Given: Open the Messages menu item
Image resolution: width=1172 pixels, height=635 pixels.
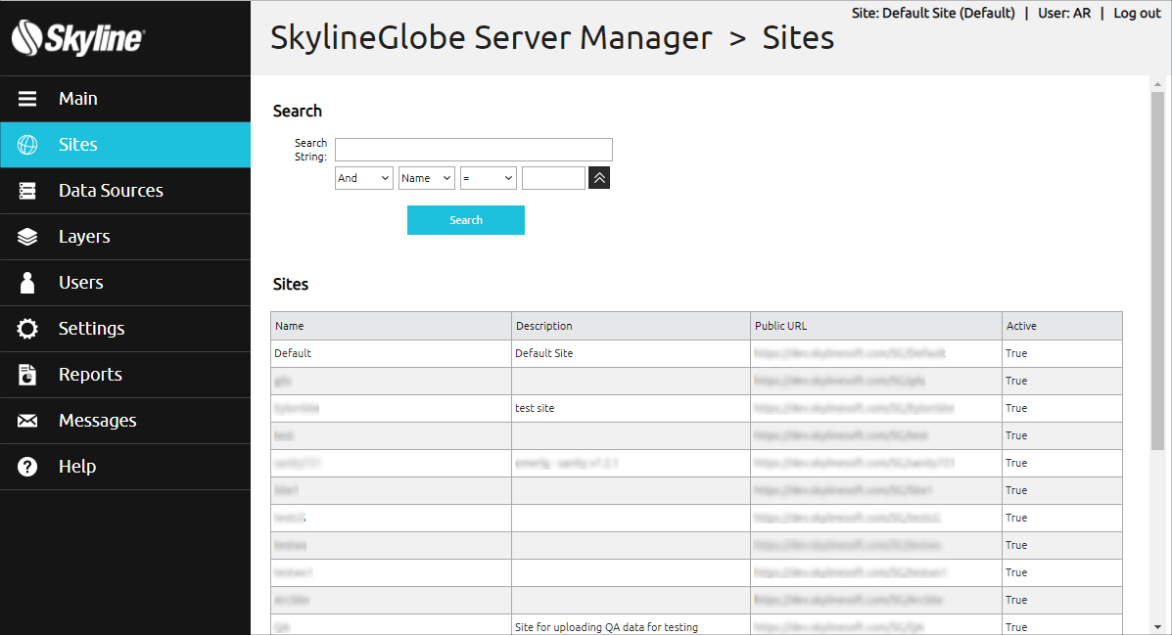Looking at the screenshot, I should pos(125,421).
